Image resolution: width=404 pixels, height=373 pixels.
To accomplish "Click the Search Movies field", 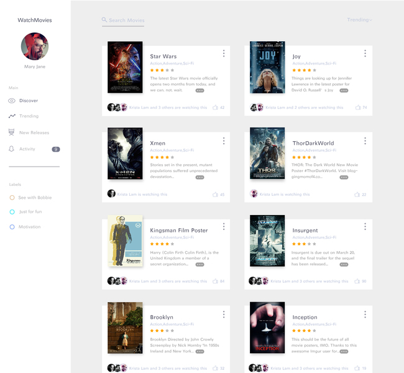I will tap(123, 21).
